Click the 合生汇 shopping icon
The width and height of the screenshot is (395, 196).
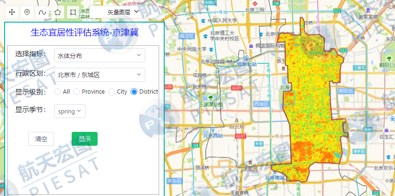pyautogui.click(x=386, y=130)
